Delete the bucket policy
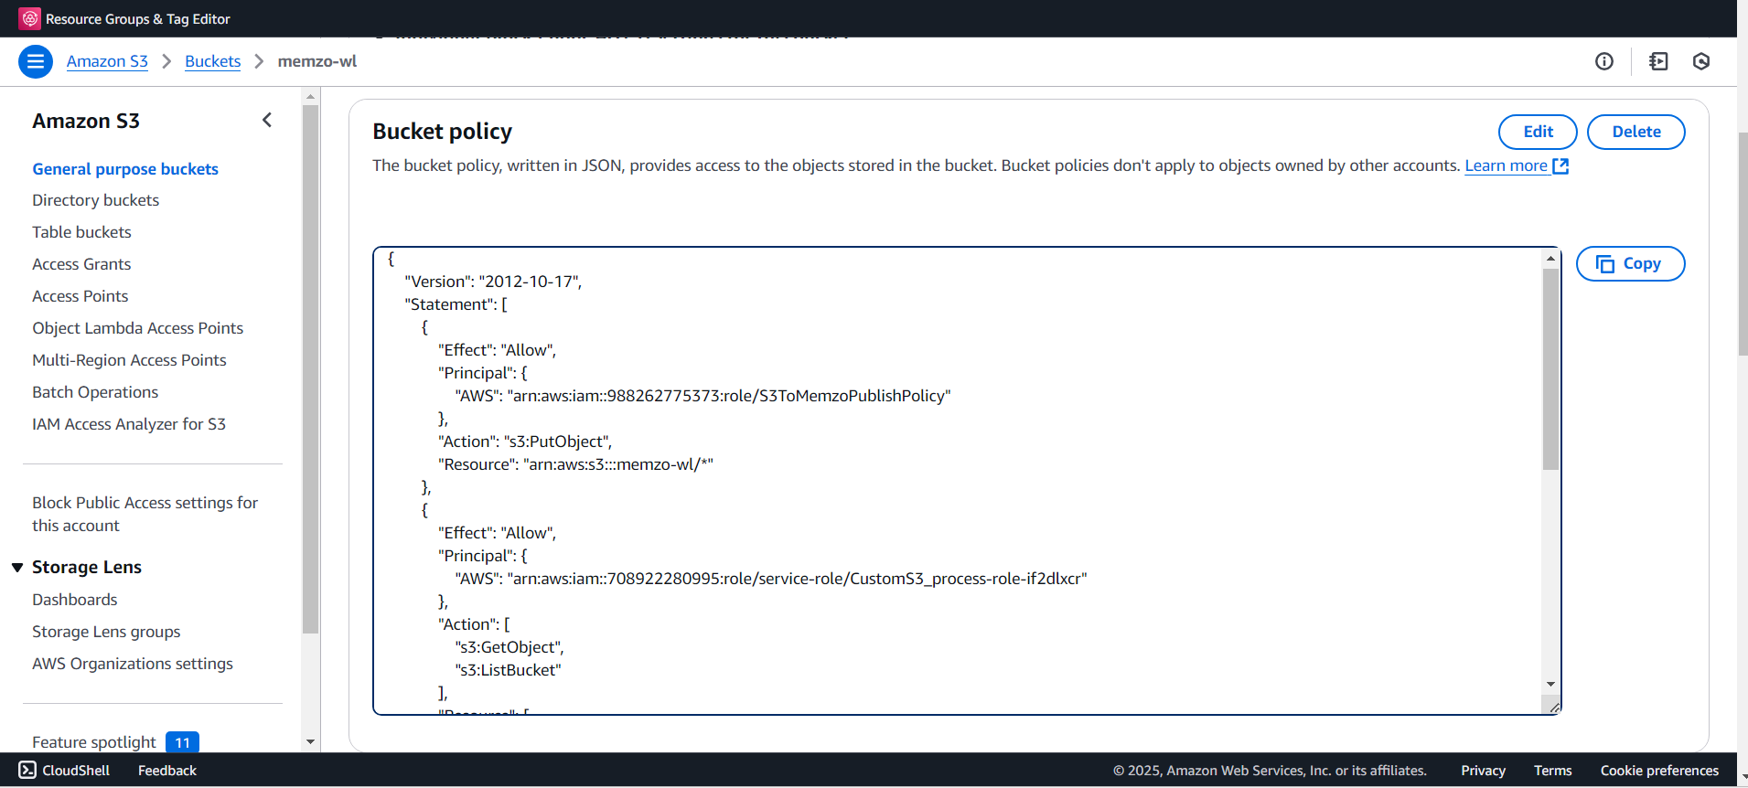Screen dimensions: 1748x788 [1635, 132]
